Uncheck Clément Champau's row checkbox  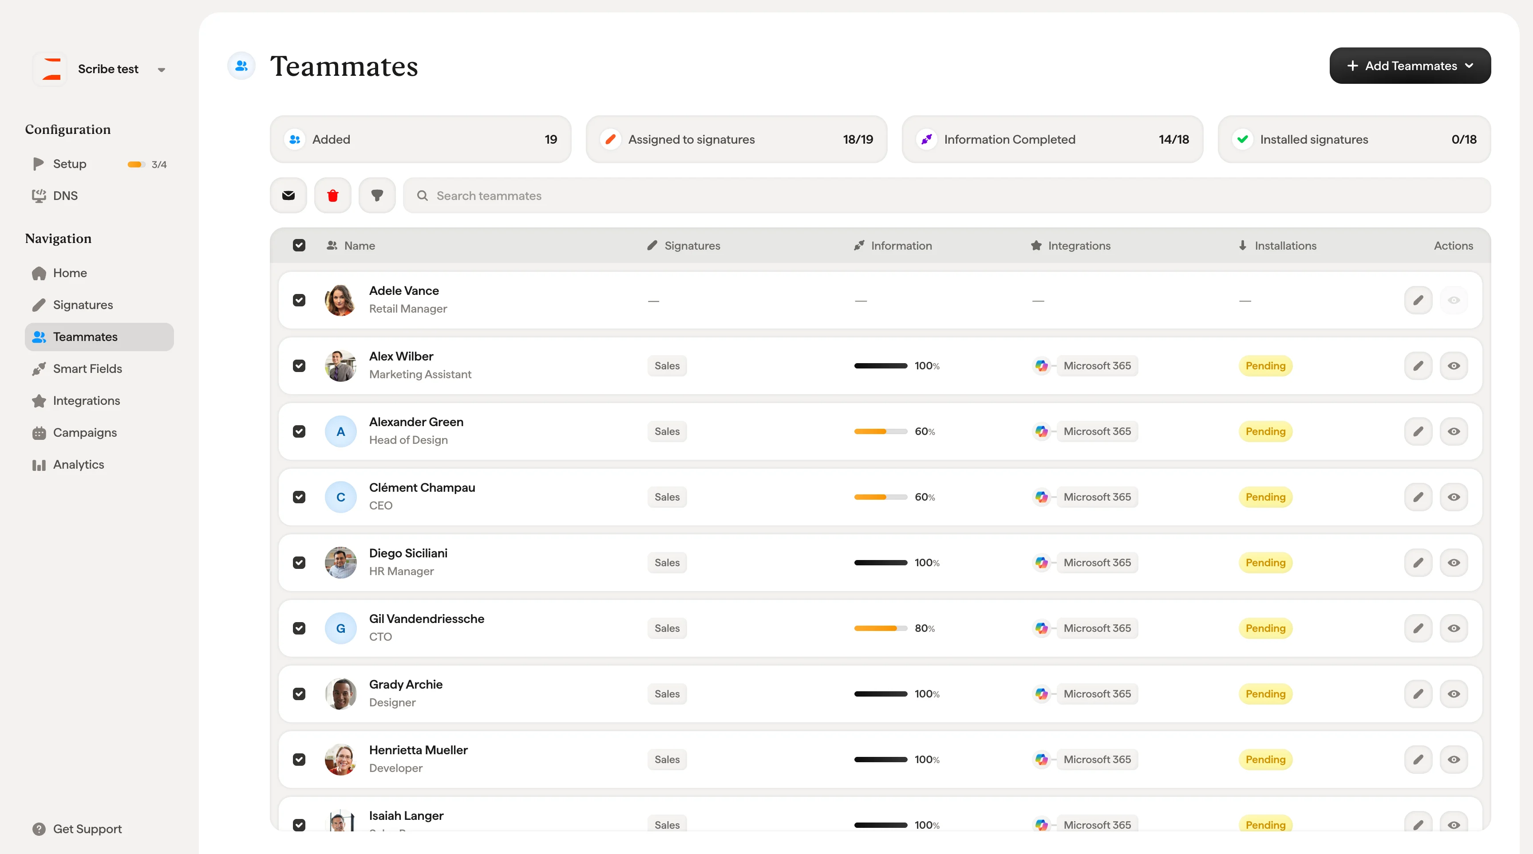pyautogui.click(x=299, y=497)
